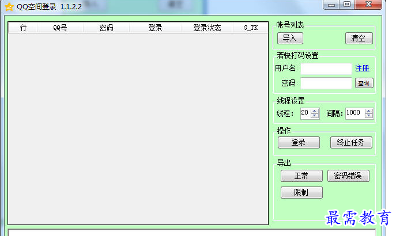
Task: Decrease the 线程 thread count
Action: tap(315, 116)
